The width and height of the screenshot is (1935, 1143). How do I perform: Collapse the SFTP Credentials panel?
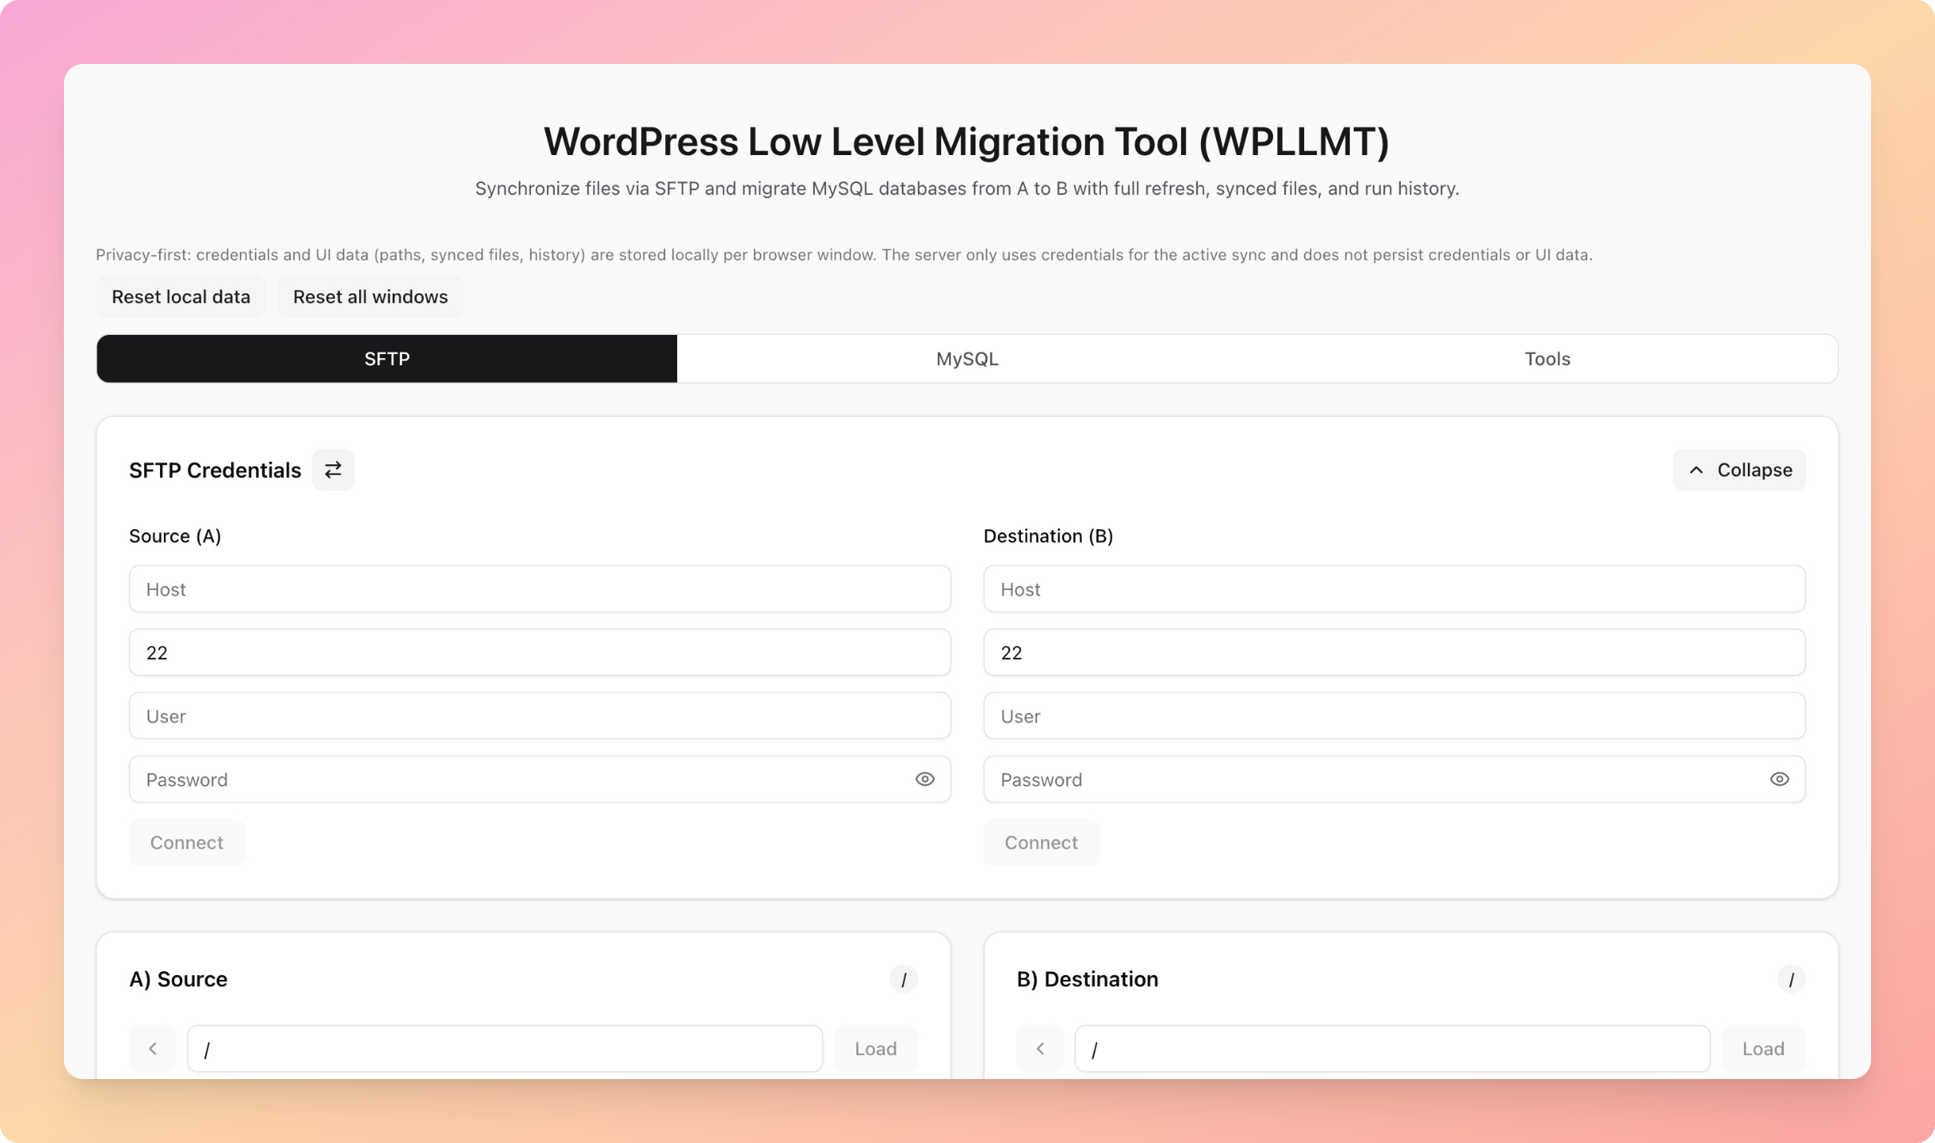tap(1739, 470)
